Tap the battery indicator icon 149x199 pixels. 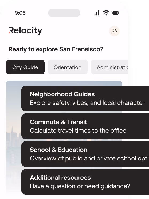coord(116,13)
